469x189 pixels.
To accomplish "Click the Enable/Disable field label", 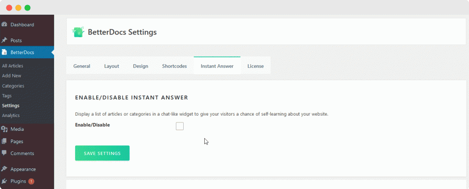I will 93,125.
